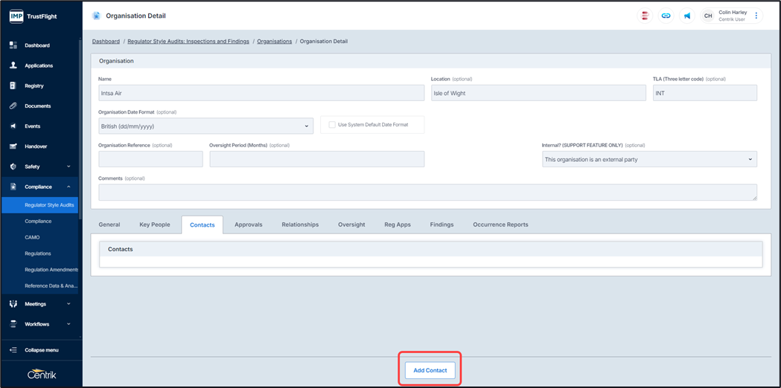Open the Organisation Date Format dropdown
The image size is (781, 388).
[205, 126]
